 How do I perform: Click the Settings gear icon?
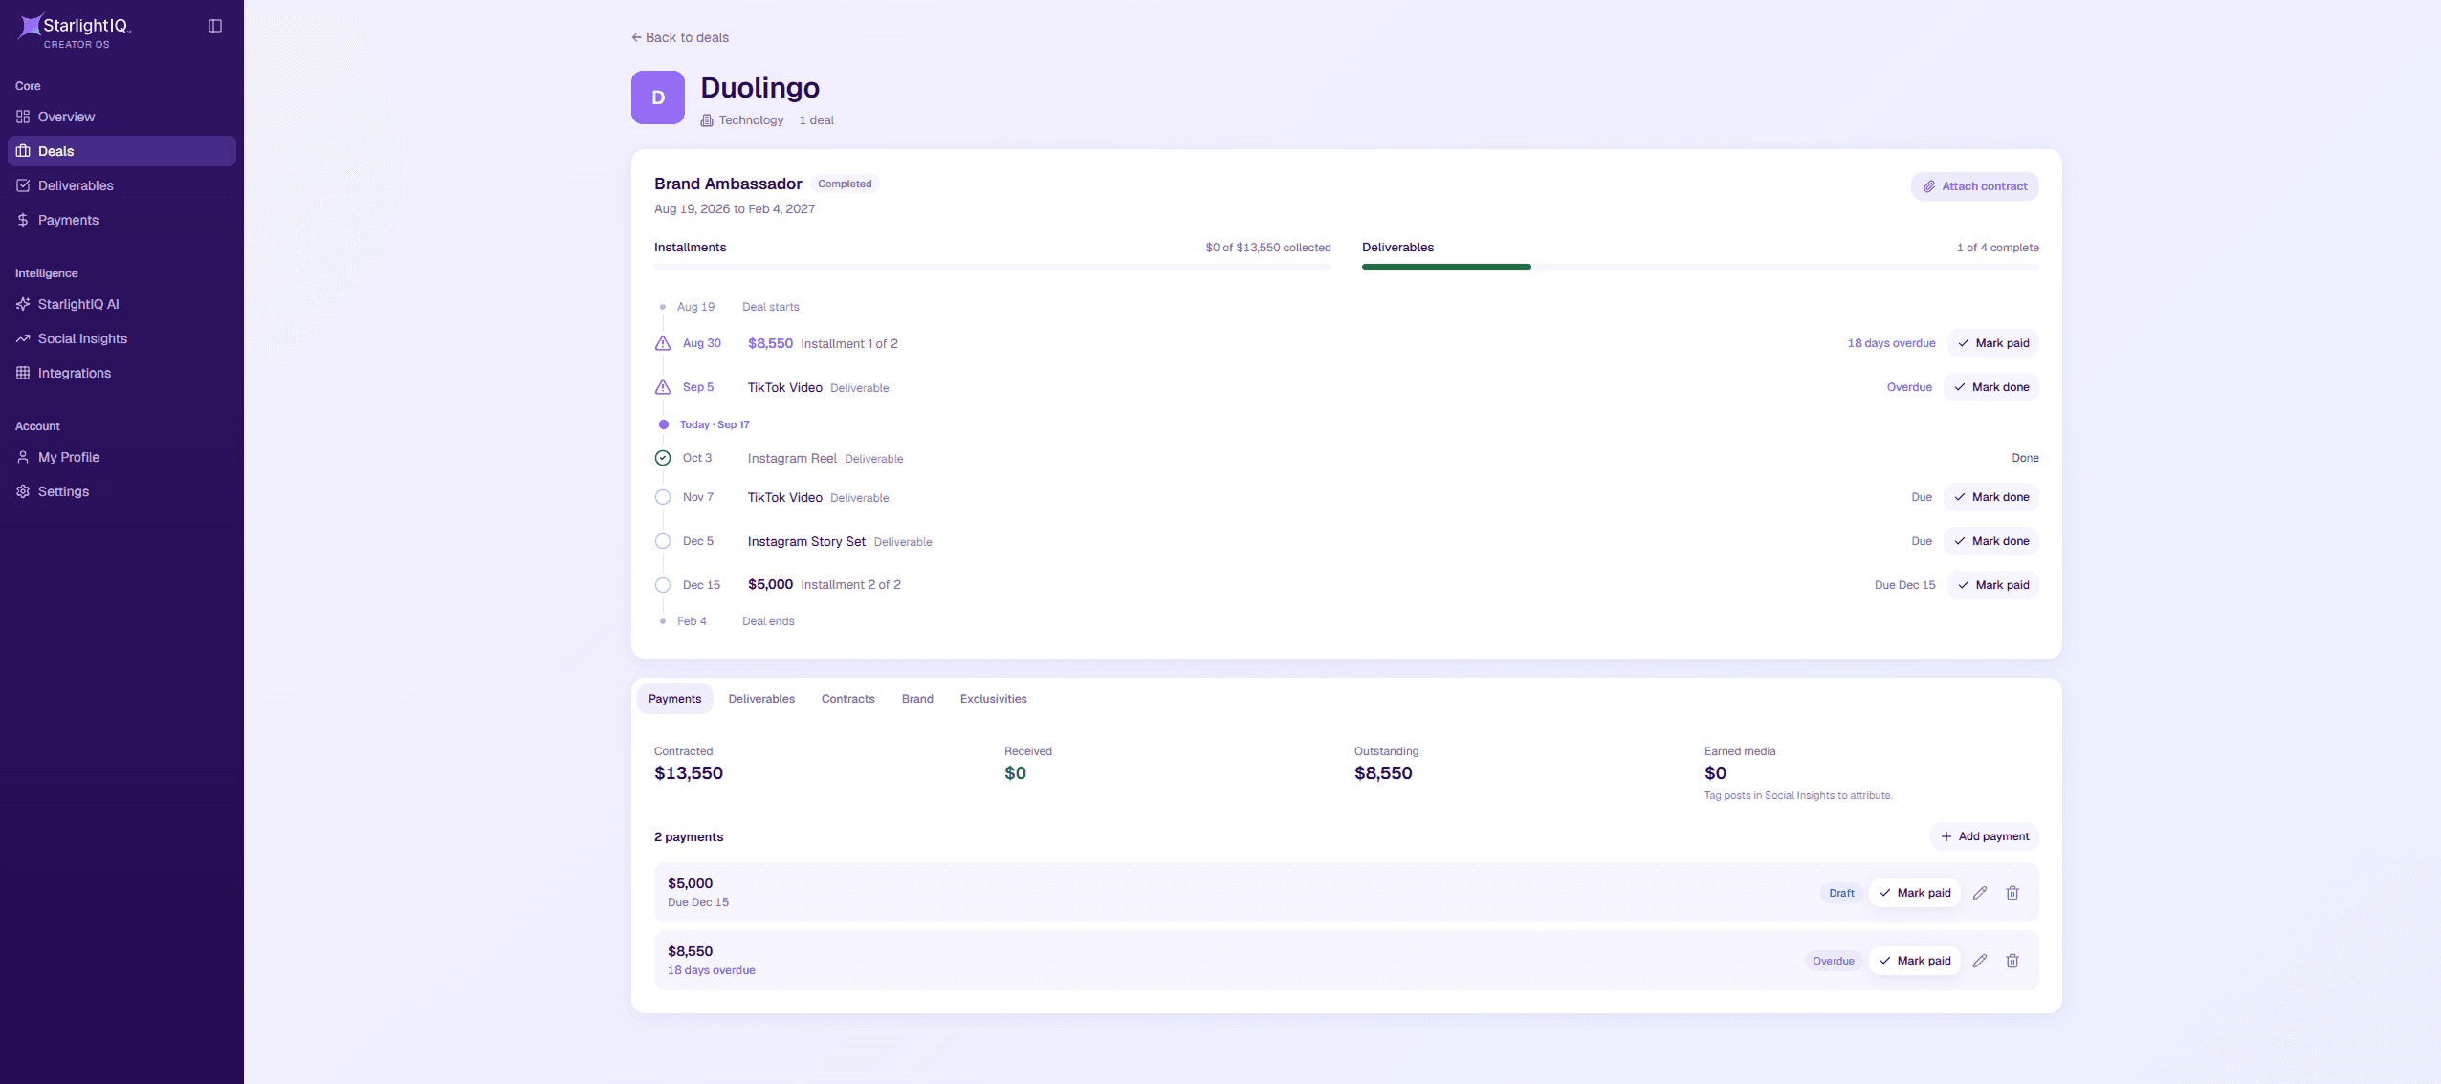(23, 491)
